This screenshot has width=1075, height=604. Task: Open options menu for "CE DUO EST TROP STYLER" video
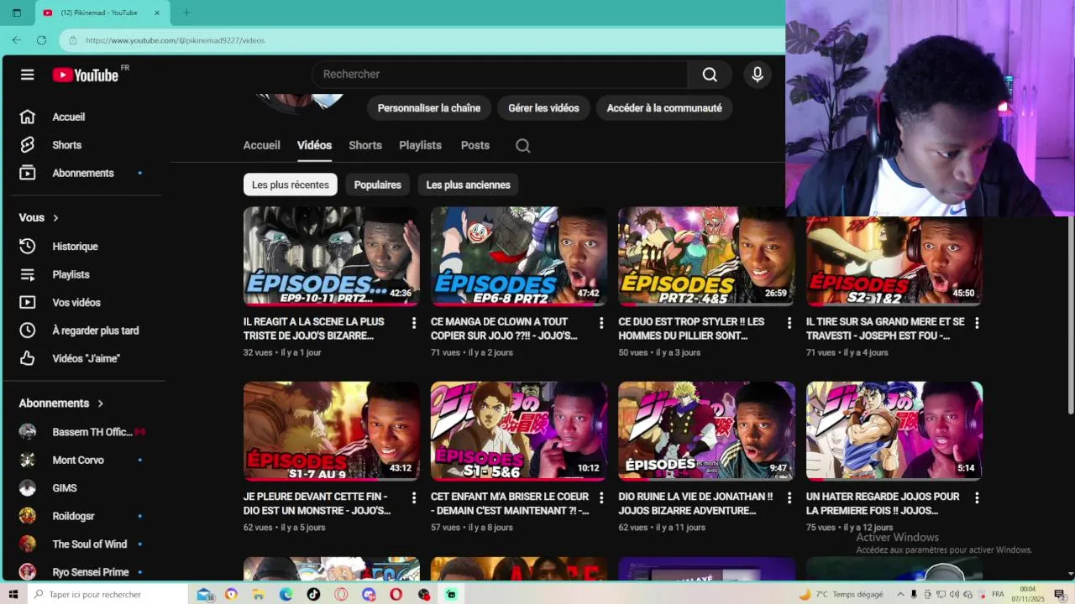(789, 323)
